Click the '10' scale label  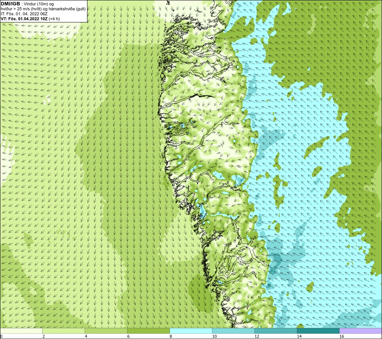tap(214, 337)
